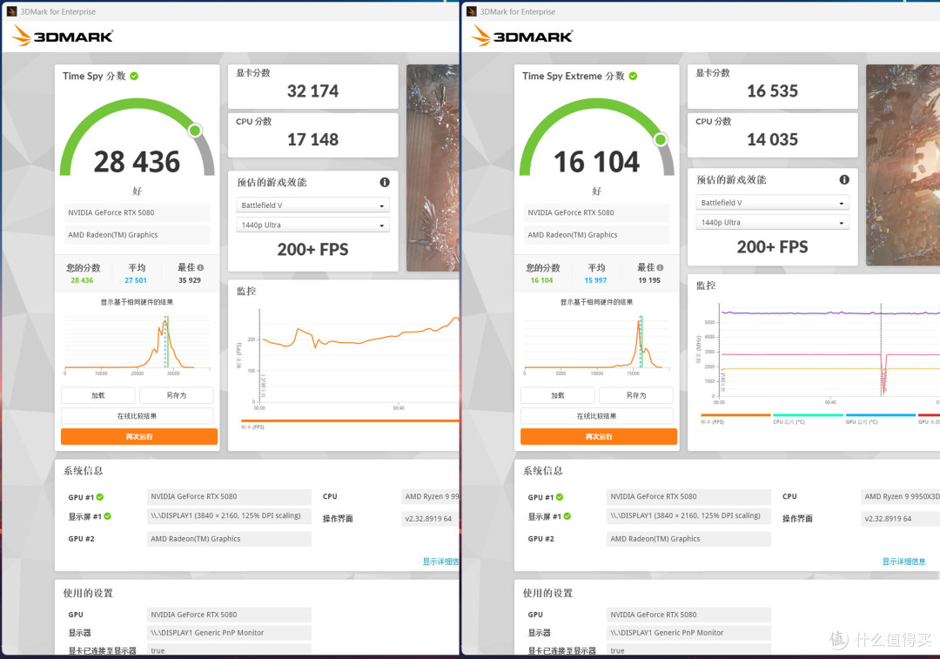The height and width of the screenshot is (659, 940).
Task: Open the Battlefield V dropdown in Time Spy window
Action: click(x=313, y=205)
